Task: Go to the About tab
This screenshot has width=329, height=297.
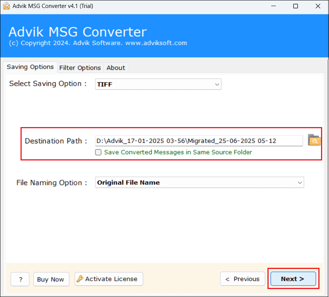Action: [x=115, y=68]
